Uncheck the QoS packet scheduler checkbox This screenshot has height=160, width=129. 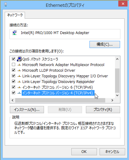(x=13, y=59)
